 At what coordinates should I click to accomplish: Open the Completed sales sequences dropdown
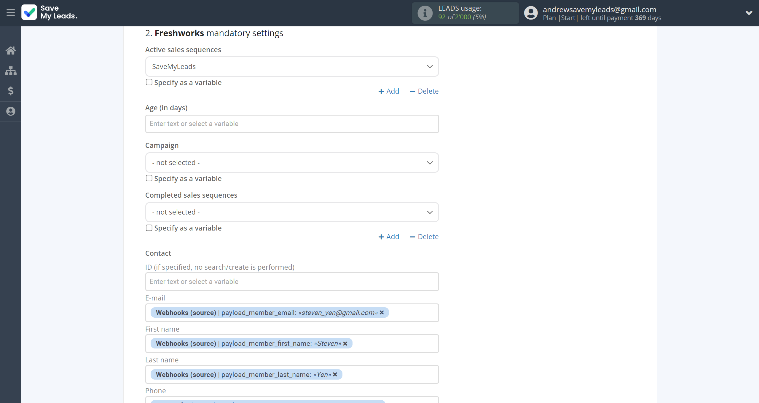pos(292,212)
